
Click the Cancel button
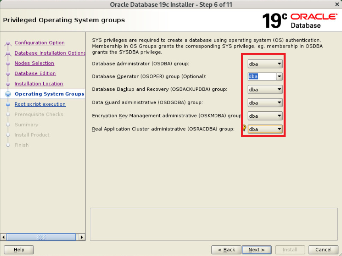(x=323, y=250)
